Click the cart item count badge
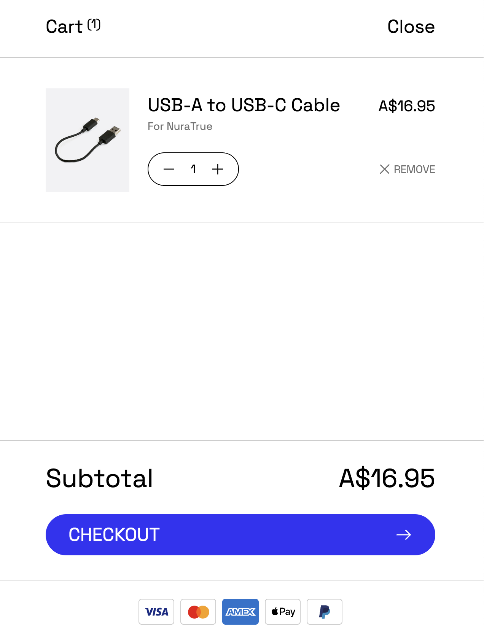The height and width of the screenshot is (630, 484). pyautogui.click(x=94, y=25)
